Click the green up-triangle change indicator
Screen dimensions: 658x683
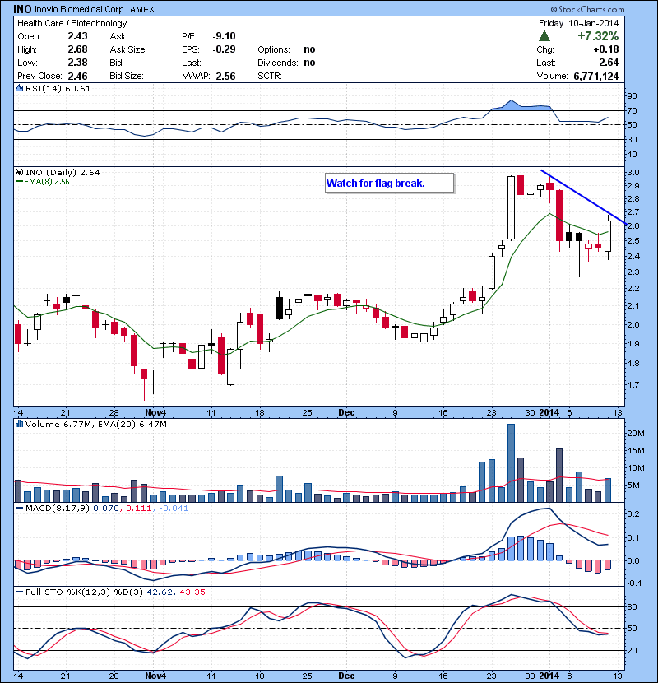(544, 35)
